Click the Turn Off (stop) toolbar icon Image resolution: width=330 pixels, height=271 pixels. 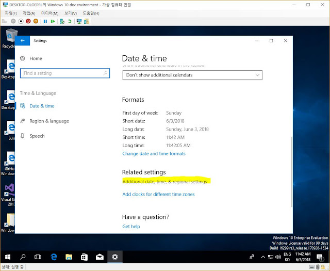tap(21, 21)
